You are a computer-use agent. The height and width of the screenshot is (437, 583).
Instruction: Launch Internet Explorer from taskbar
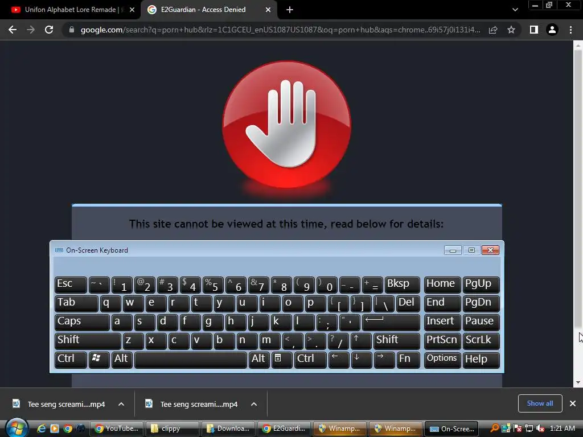41,428
